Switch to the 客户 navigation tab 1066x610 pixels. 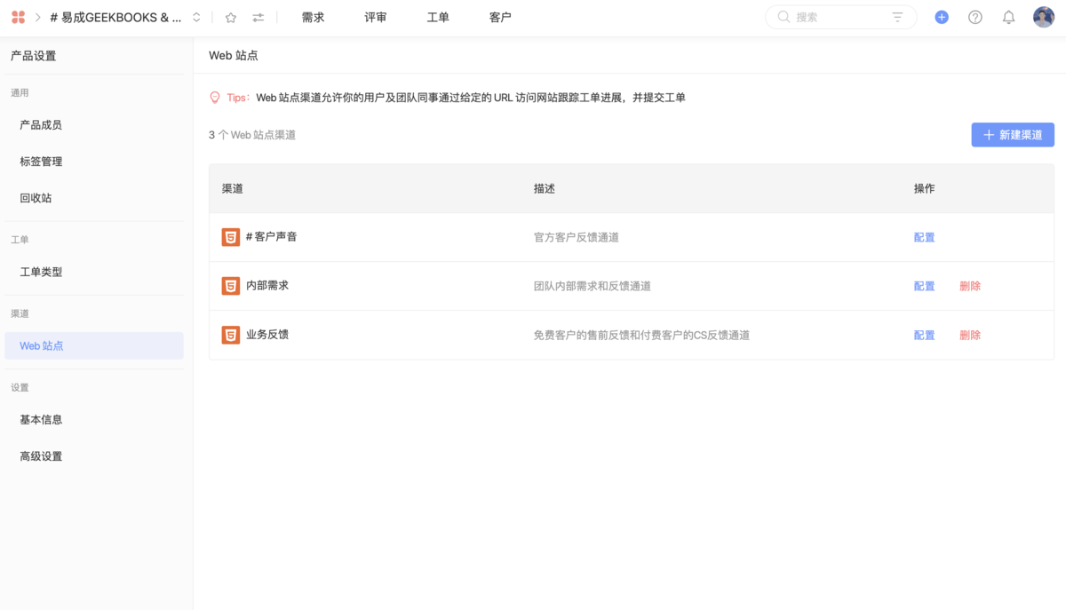coord(500,16)
